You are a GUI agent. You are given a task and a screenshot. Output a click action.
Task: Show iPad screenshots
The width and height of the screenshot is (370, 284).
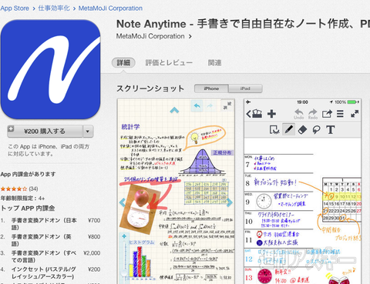[x=245, y=89]
